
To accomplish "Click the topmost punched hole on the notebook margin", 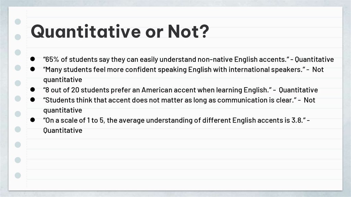I will 18,22.
